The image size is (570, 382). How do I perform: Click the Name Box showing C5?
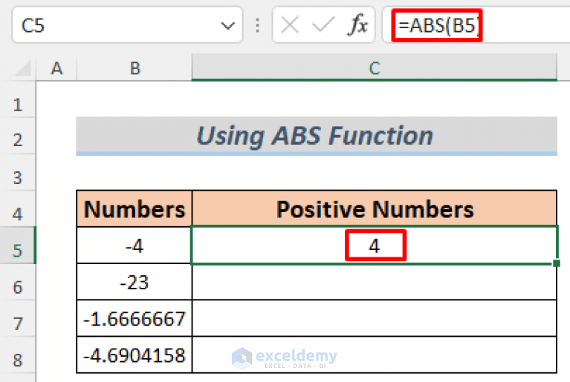[x=127, y=25]
